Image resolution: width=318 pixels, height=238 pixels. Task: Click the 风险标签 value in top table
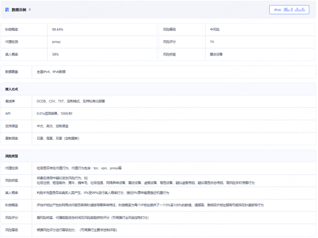(x=260, y=54)
